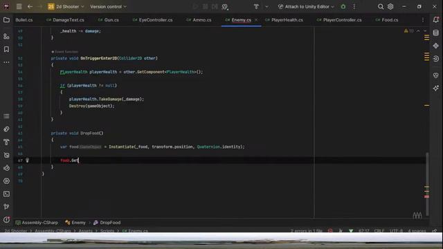
Task: Click the UTF-8 encoding in the status bar
Action: point(396,230)
